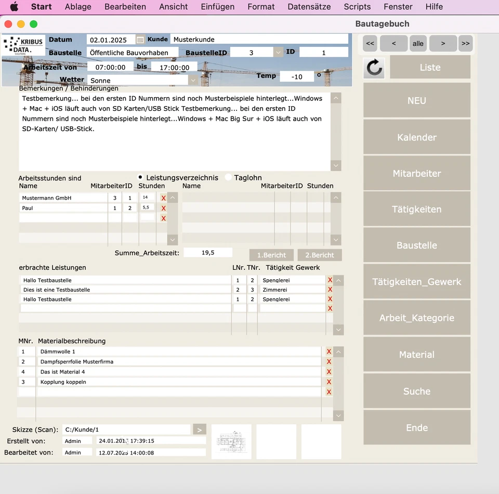Open the Einfügen menu
Screen dimensions: 499x494
(218, 7)
